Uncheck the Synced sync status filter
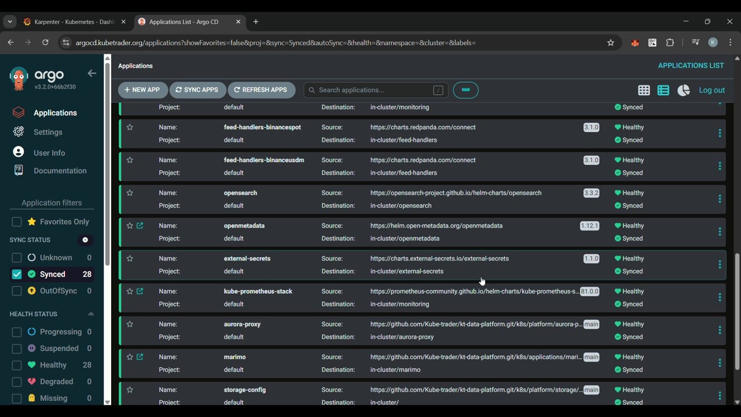Image resolution: width=741 pixels, height=417 pixels. [17, 275]
